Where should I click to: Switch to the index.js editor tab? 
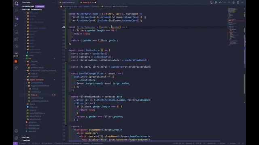click(87, 2)
